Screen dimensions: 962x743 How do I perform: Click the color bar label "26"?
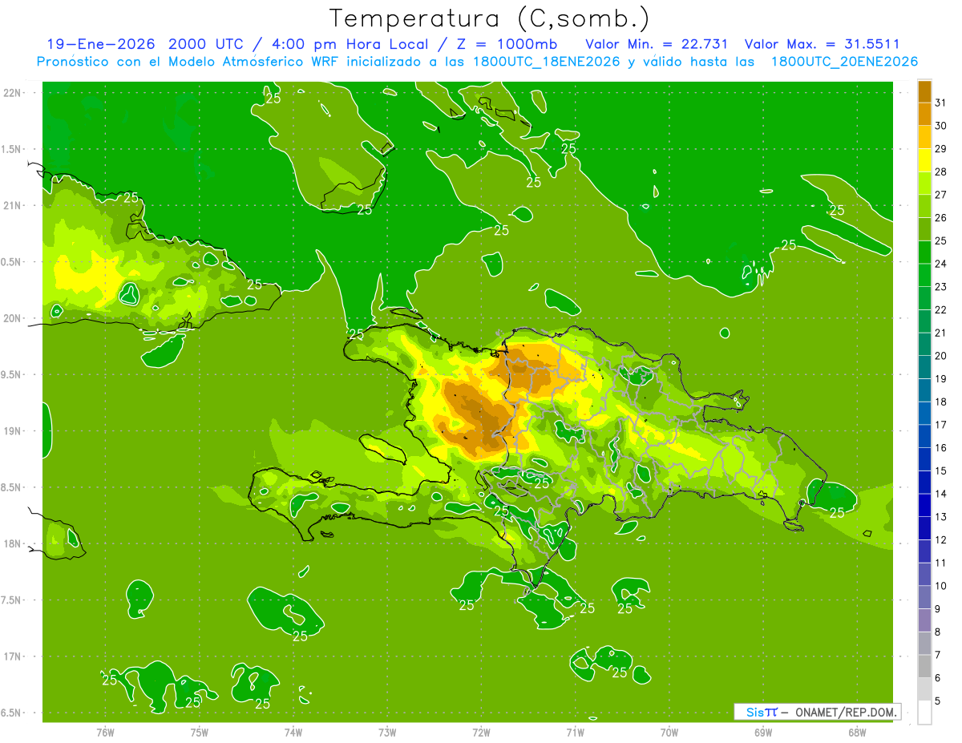[940, 217]
